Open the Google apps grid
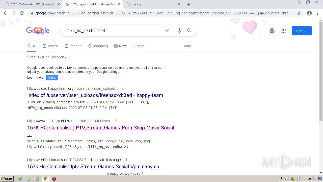 [x=284, y=31]
